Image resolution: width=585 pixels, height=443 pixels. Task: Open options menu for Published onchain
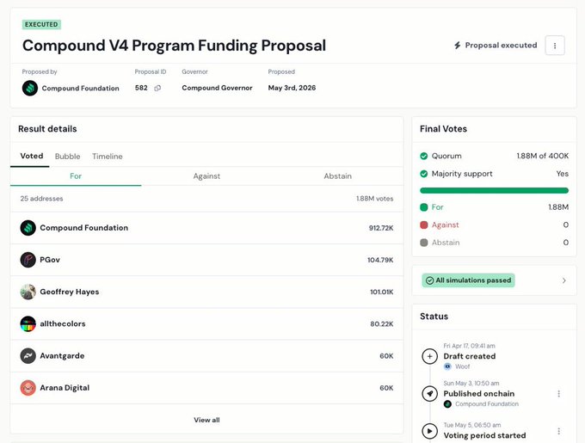(559, 394)
